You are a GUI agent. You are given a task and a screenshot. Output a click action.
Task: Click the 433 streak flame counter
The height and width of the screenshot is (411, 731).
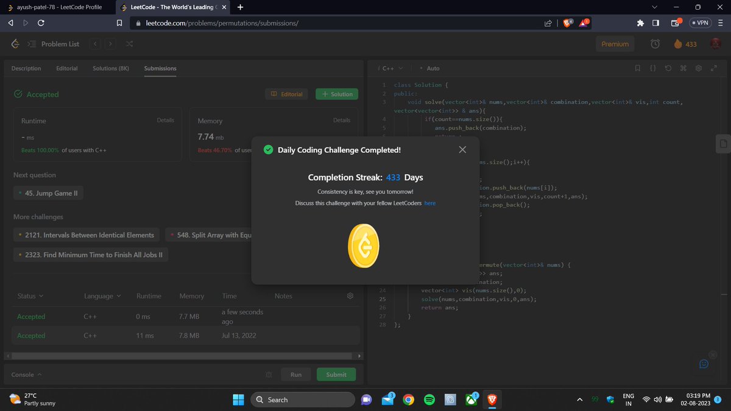tap(685, 44)
